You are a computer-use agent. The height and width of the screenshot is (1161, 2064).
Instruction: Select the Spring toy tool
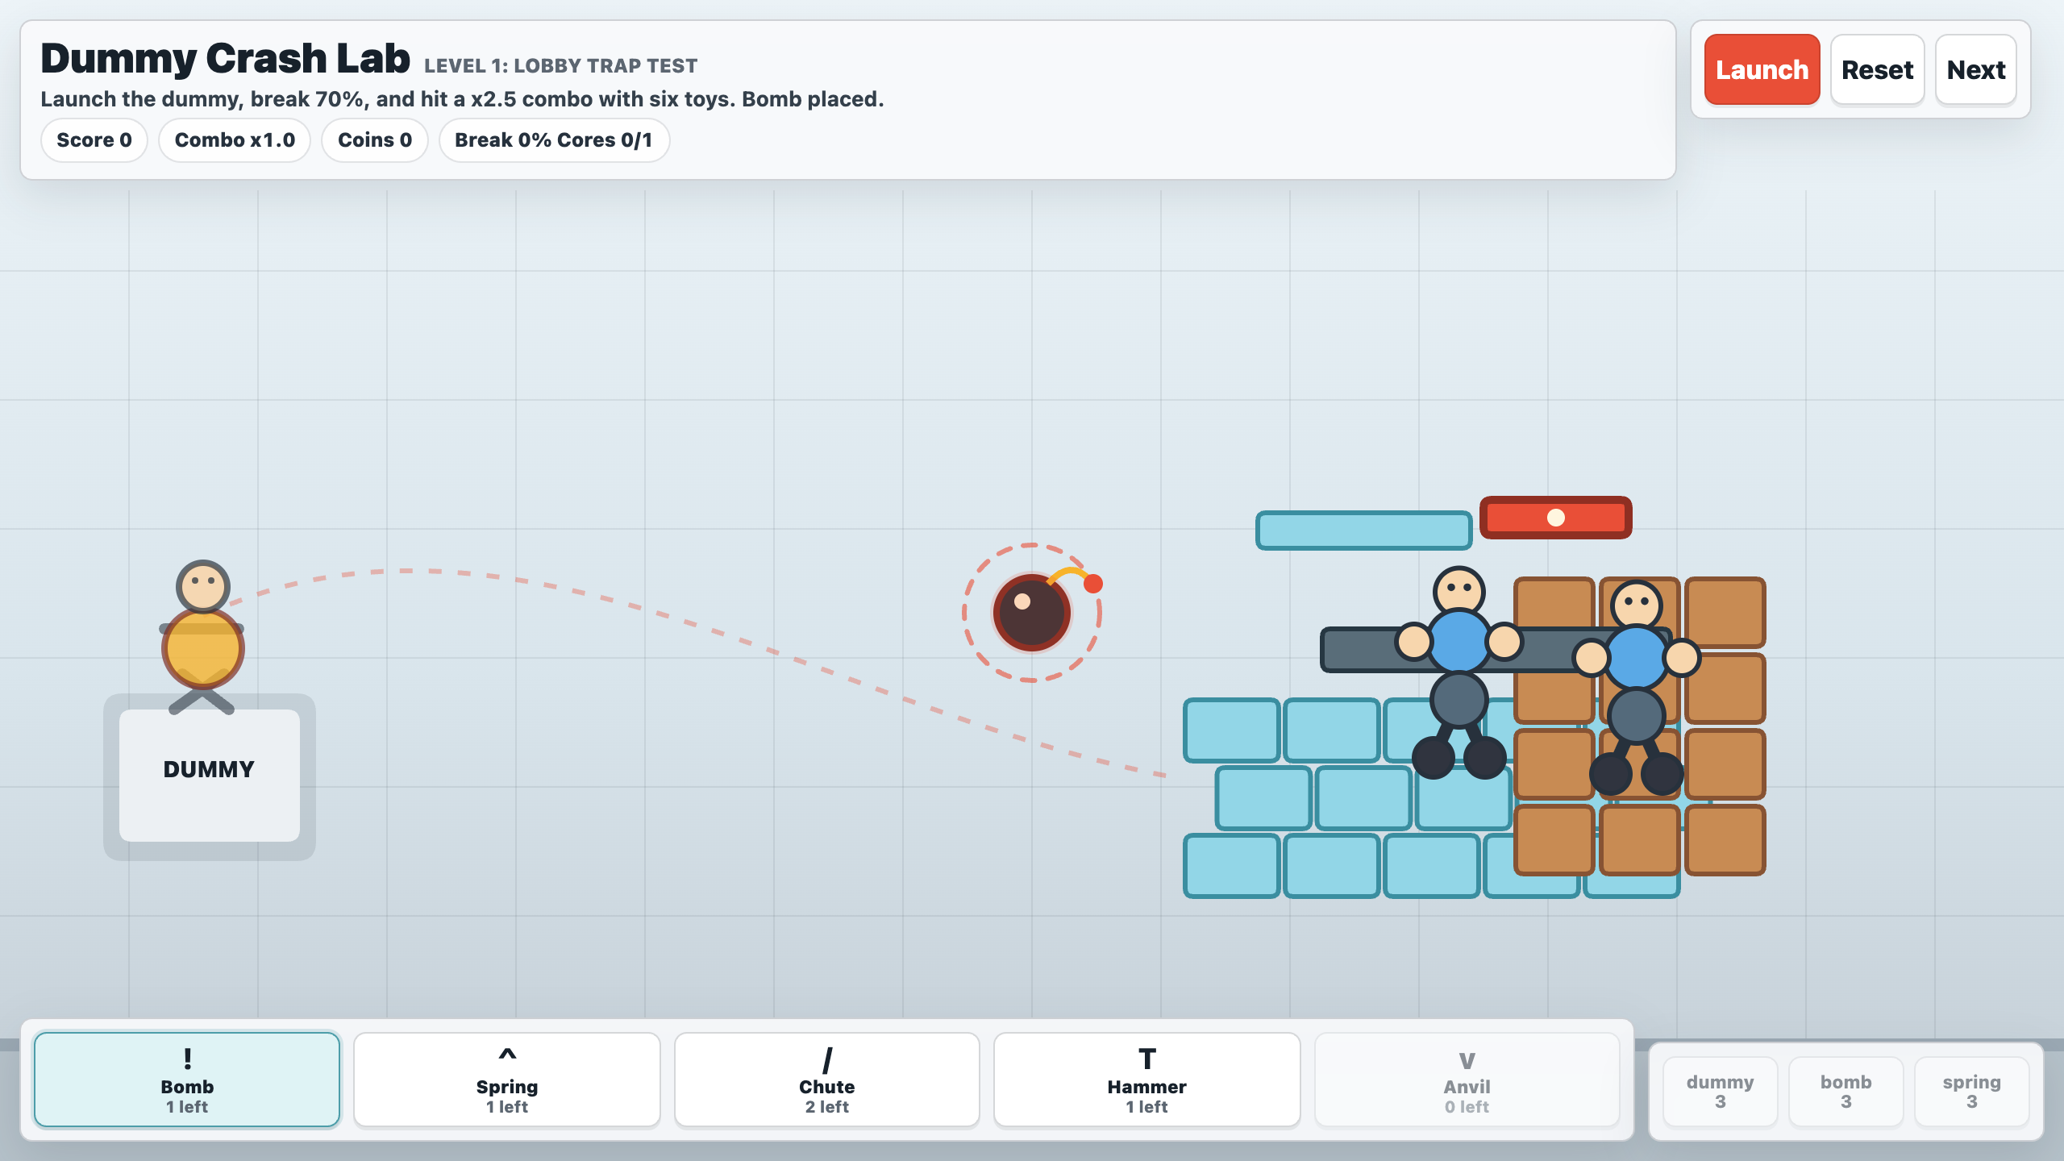pyautogui.click(x=507, y=1080)
